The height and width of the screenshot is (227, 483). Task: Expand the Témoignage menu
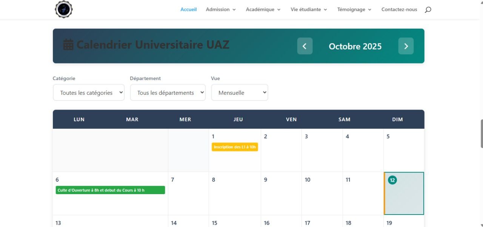[354, 9]
